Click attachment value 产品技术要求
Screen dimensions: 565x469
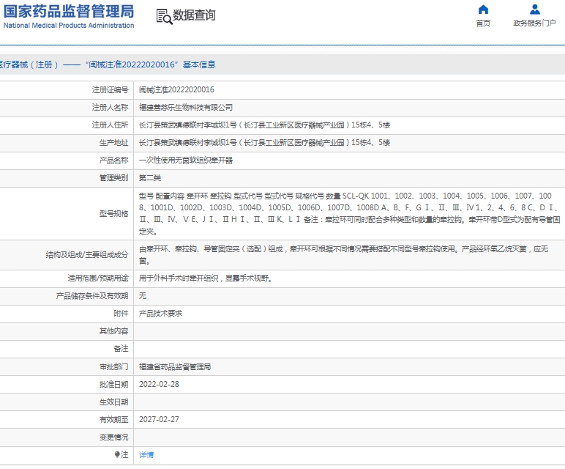click(161, 314)
